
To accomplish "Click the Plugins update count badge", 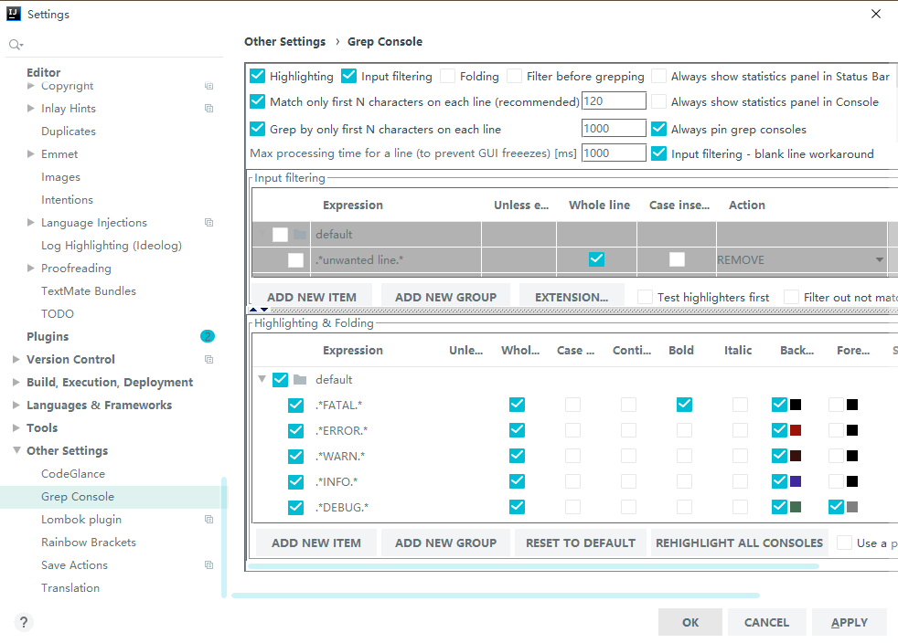I will click(x=208, y=337).
